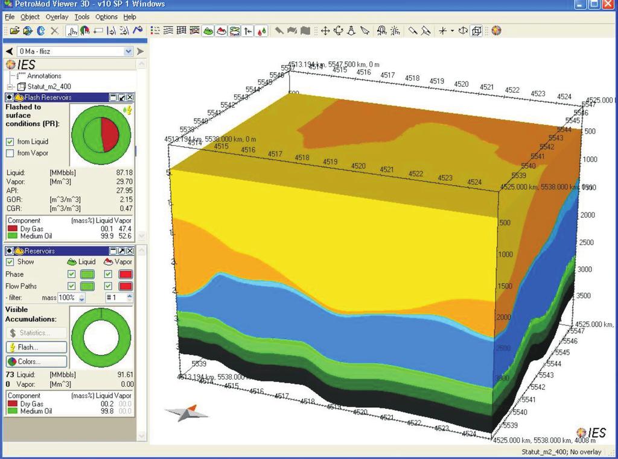This screenshot has width=618, height=459.
Task: Select the four-way move arrows tool
Action: pyautogui.click(x=325, y=31)
